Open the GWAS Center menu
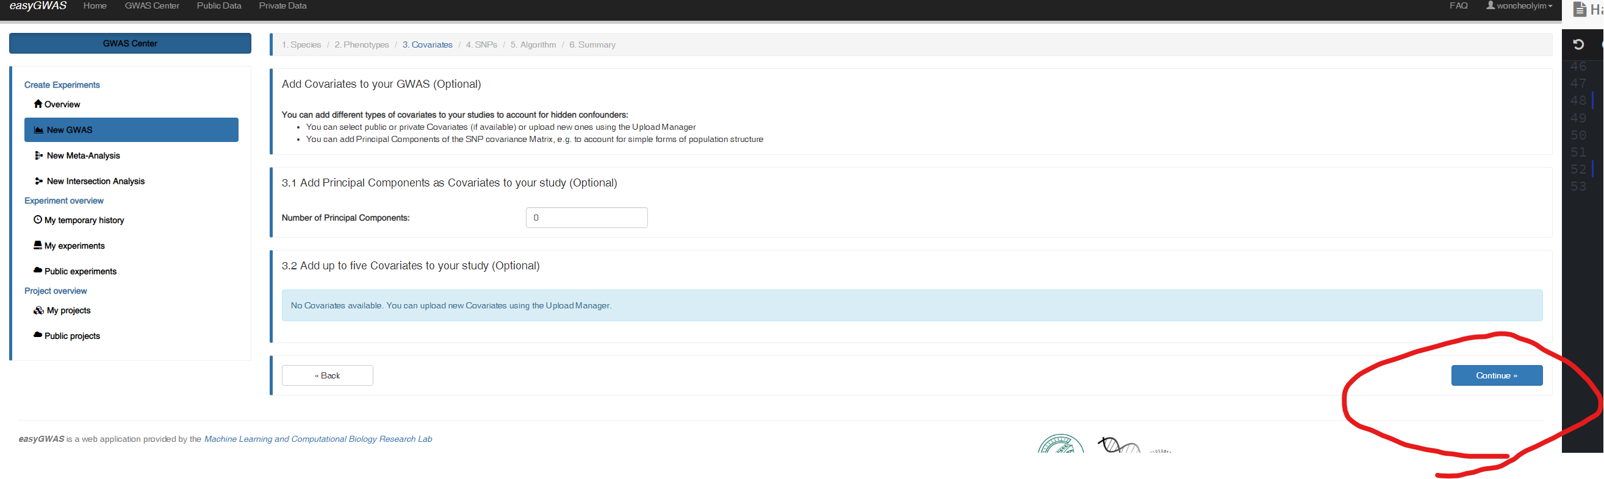1604x479 pixels. 152,6
